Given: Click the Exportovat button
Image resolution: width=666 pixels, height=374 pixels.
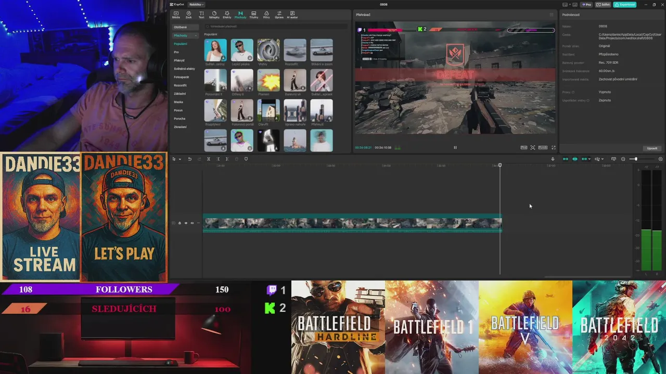Looking at the screenshot, I should tap(624, 5).
